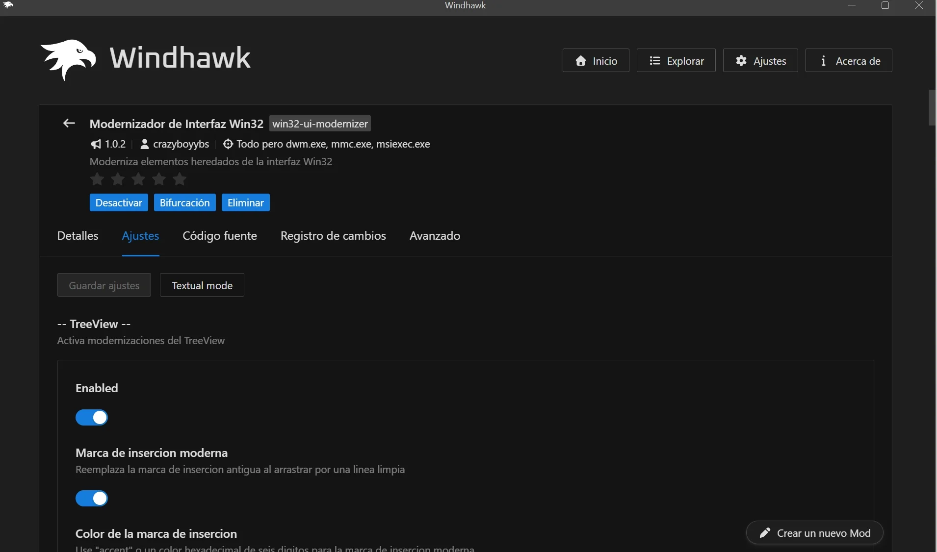Click the mod title Modernizador de Interfaz Win32
This screenshot has width=937, height=552.
[x=177, y=124]
